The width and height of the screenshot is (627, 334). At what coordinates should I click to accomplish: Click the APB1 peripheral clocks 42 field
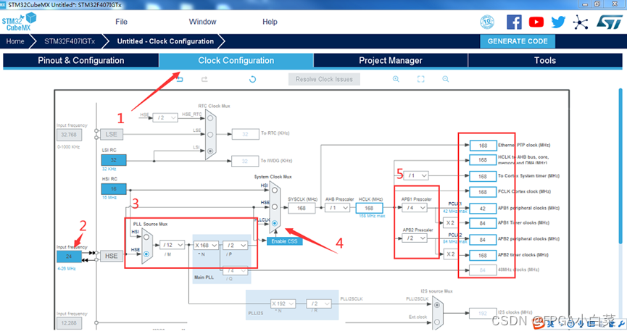[x=483, y=209]
